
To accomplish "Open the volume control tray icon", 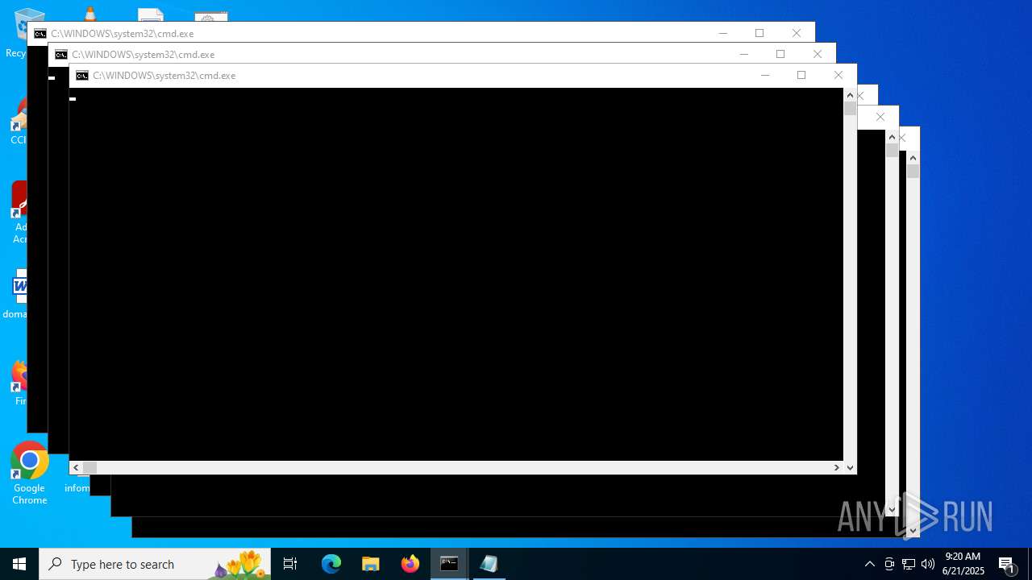I will pos(928,564).
